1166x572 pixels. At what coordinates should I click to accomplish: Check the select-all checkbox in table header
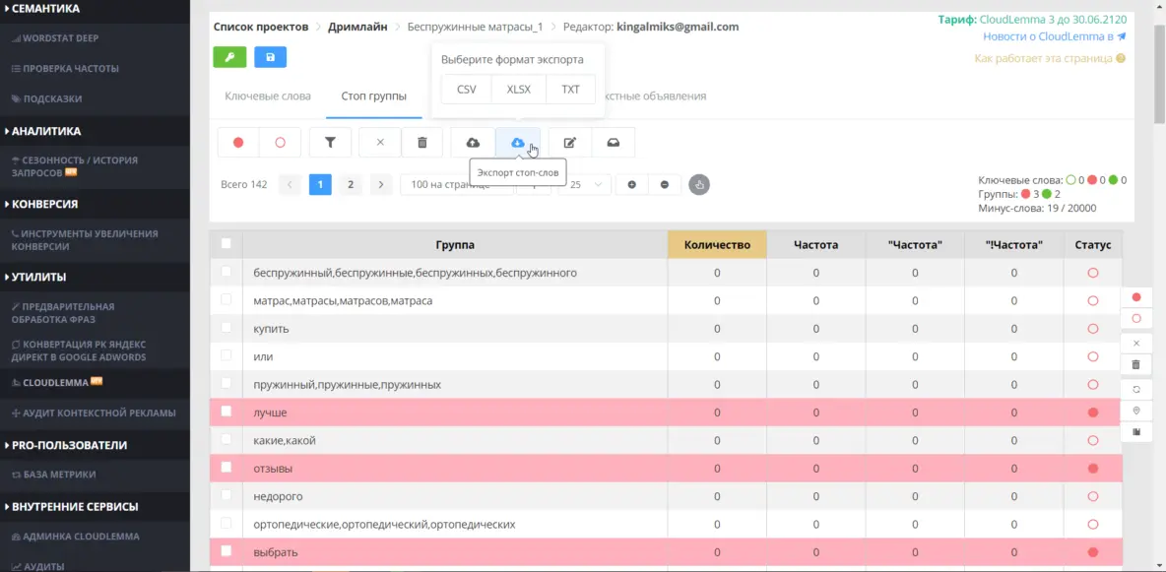click(227, 243)
